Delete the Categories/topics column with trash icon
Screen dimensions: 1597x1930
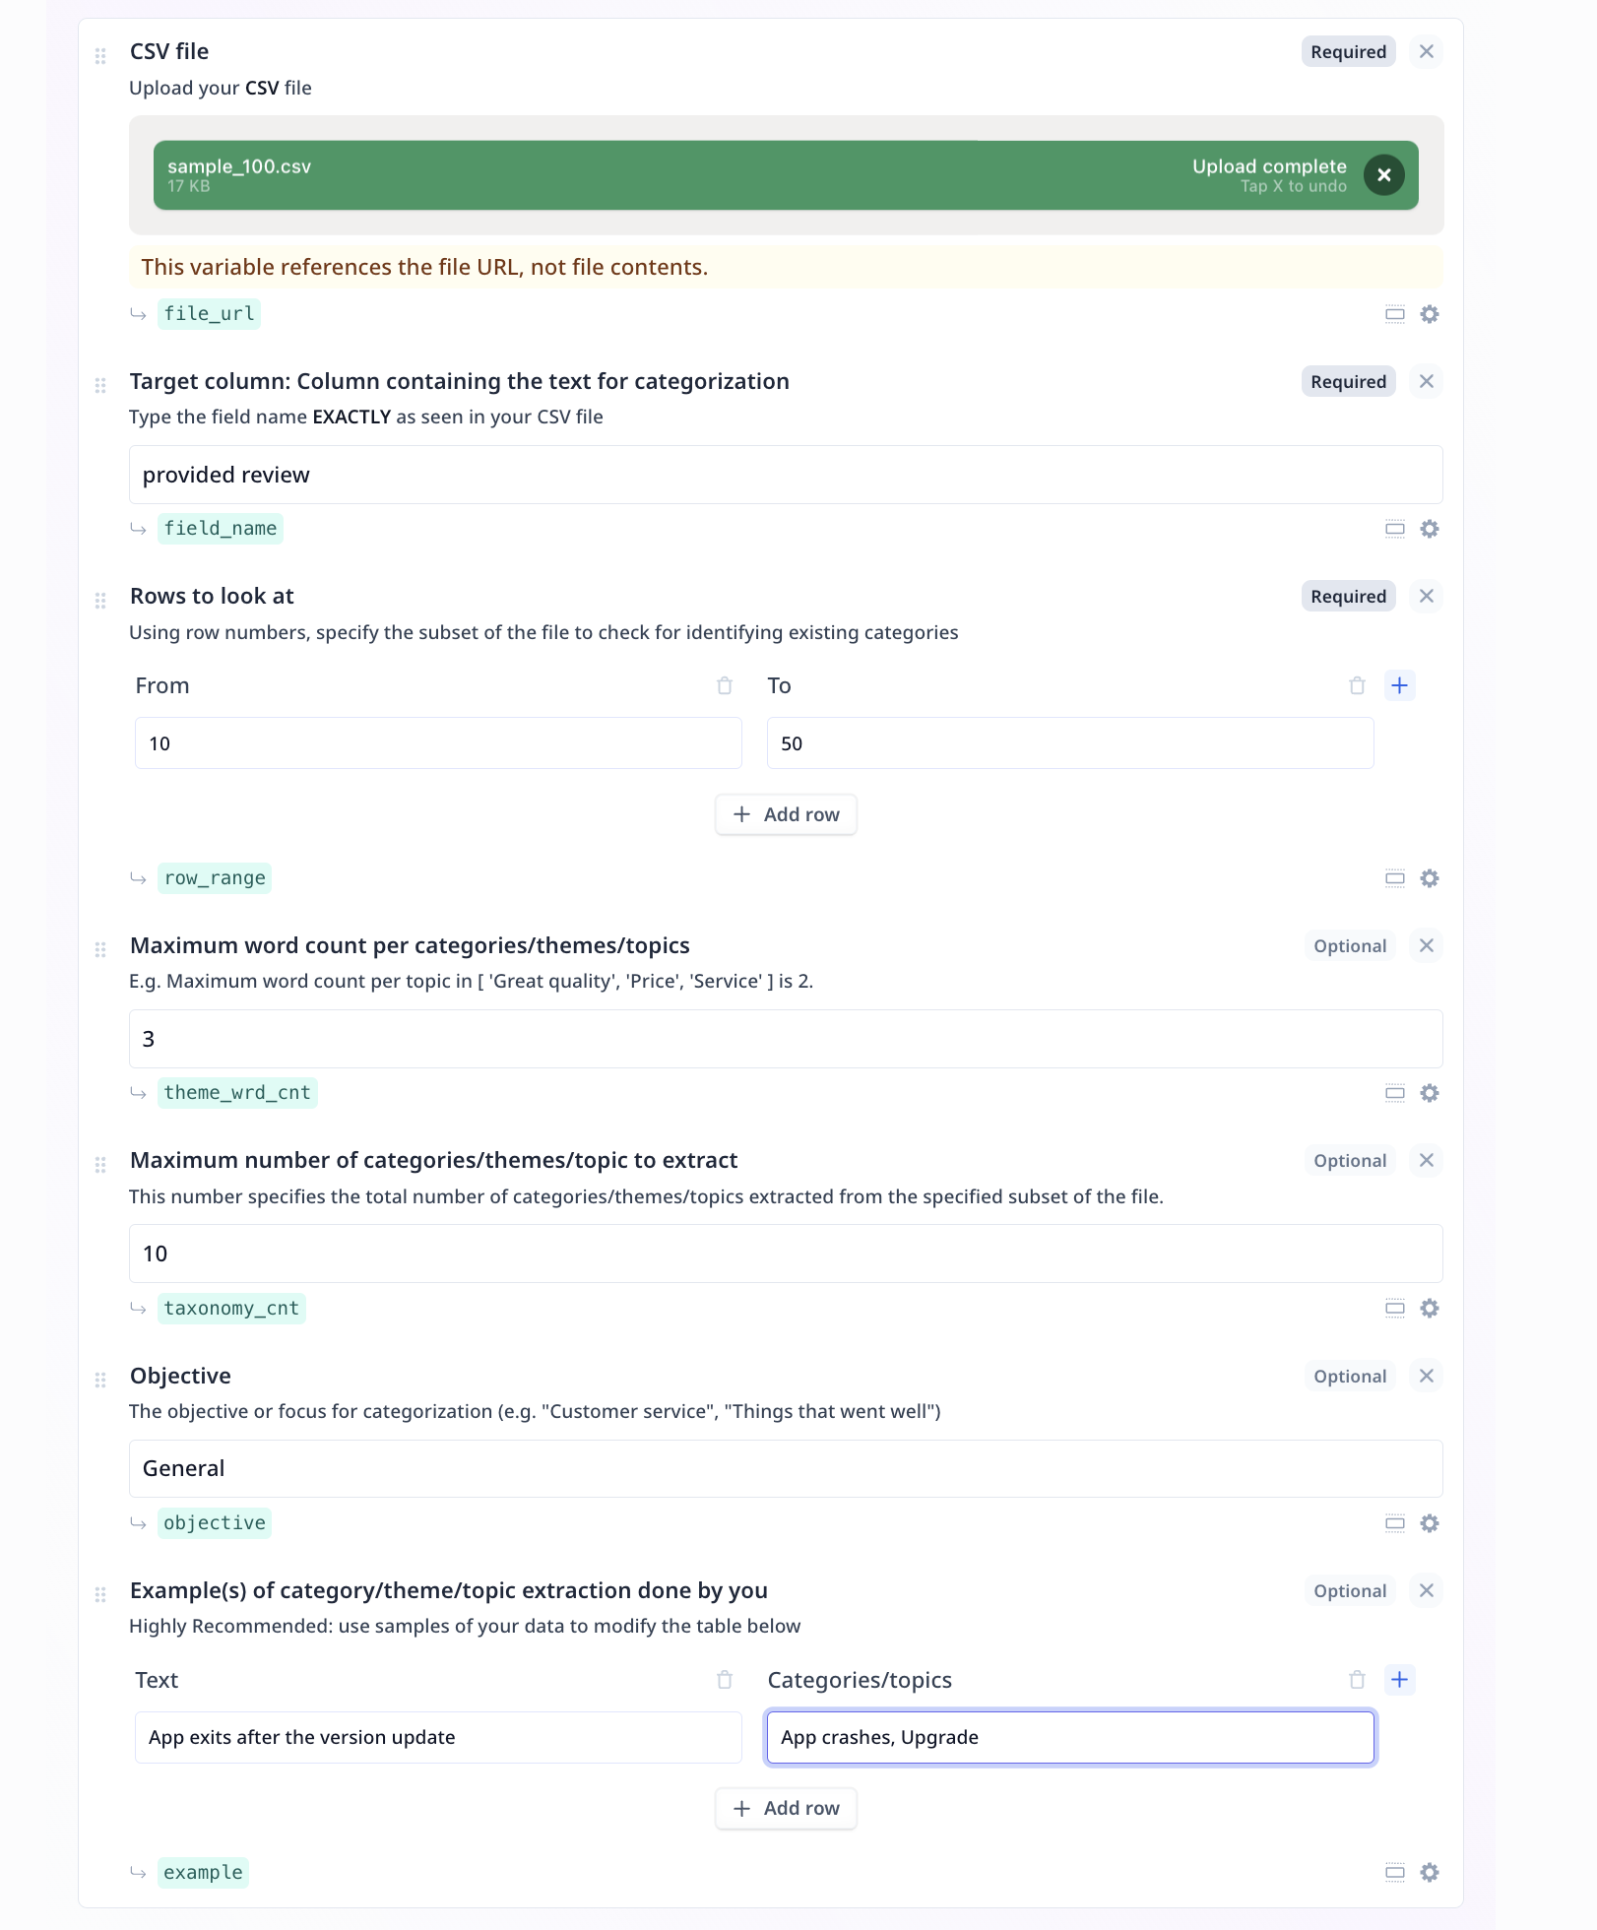click(1357, 1680)
